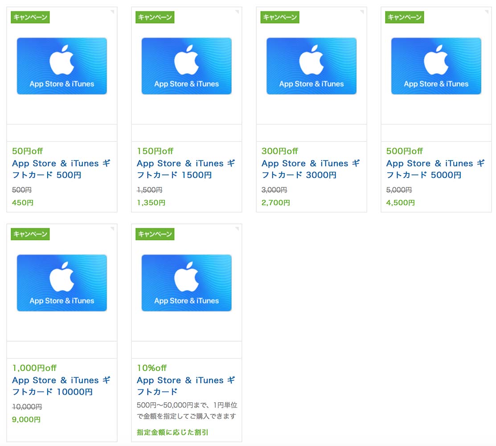Select the 500円off label
The width and height of the screenshot is (496, 446).
tap(404, 151)
